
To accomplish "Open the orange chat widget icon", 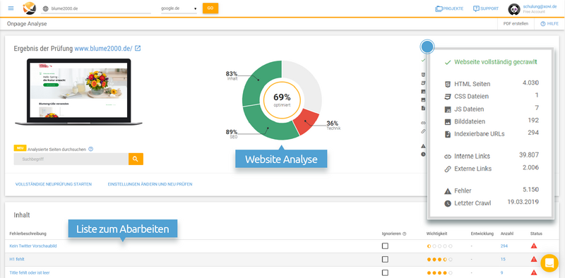I will tap(549, 263).
